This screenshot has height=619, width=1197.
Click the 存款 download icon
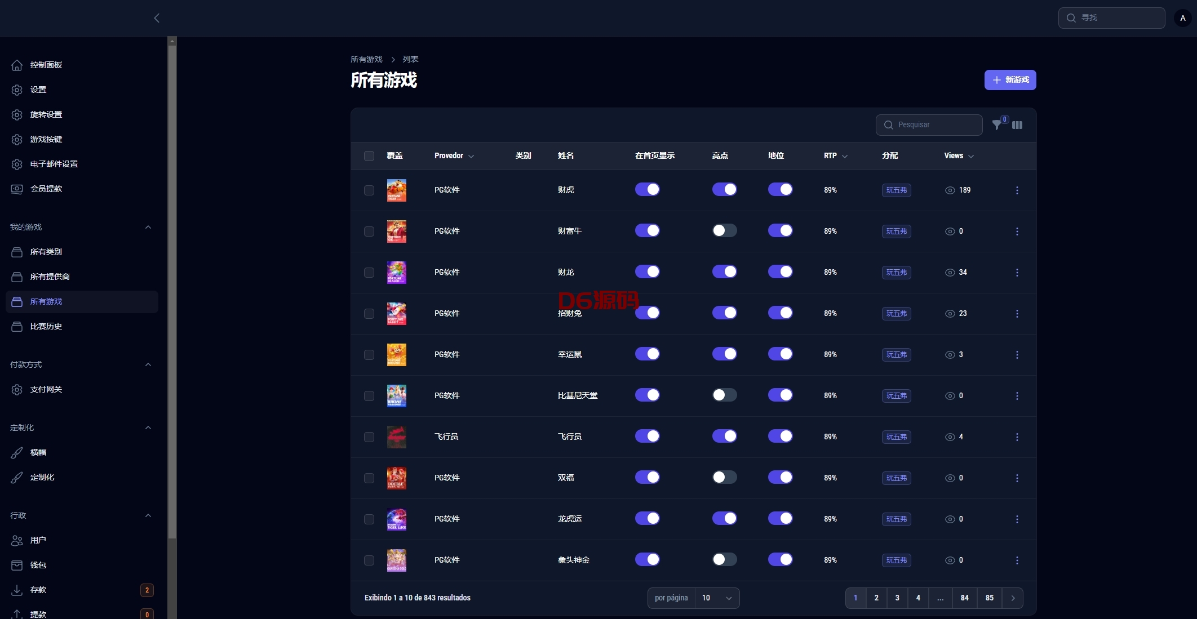tap(17, 590)
